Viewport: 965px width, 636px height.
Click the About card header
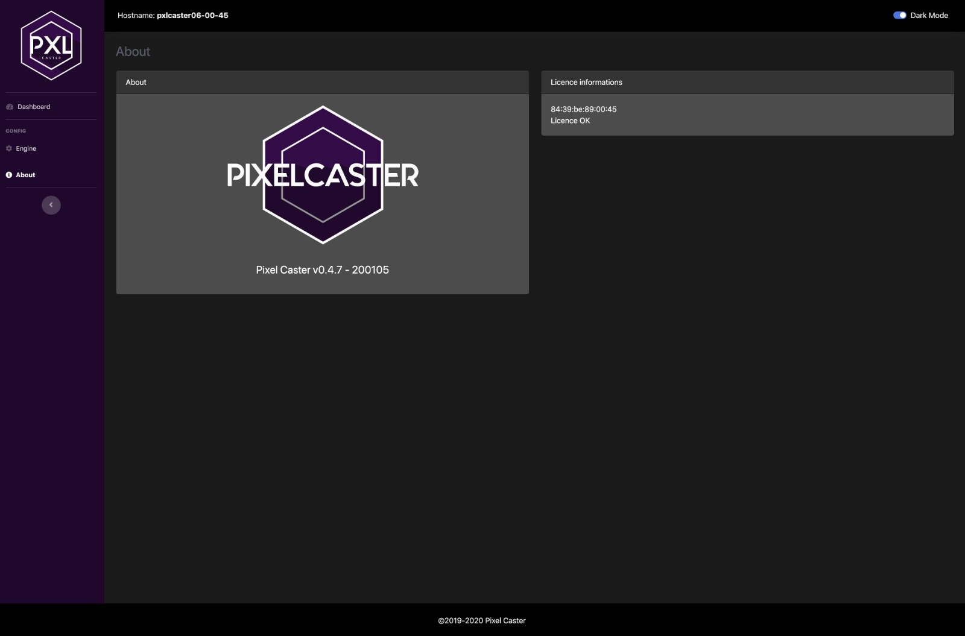pos(322,83)
